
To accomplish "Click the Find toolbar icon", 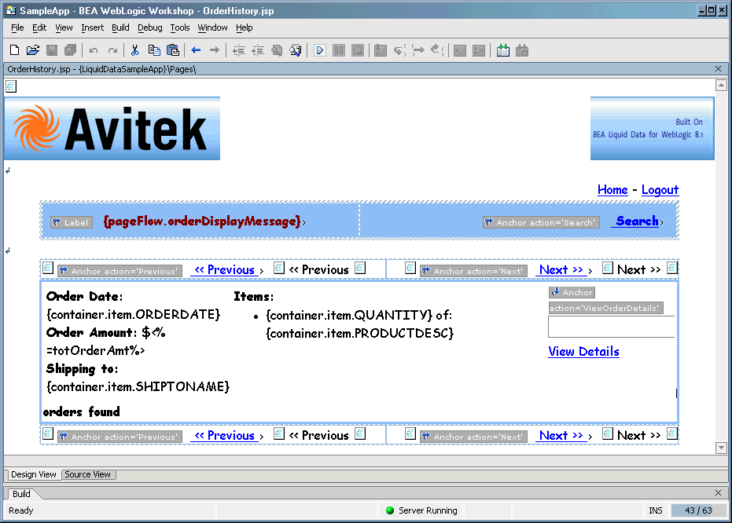I will coord(277,50).
